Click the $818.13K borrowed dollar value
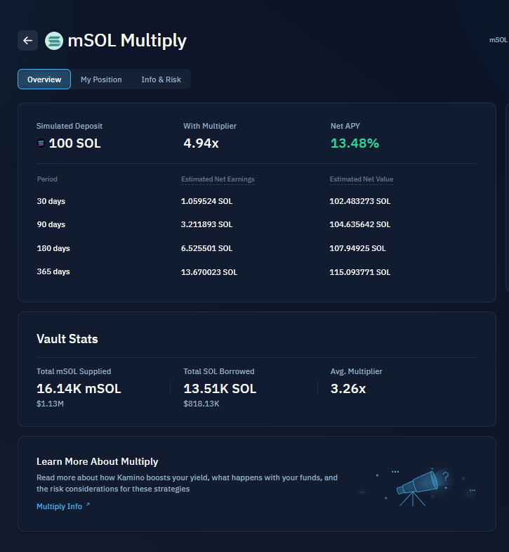Image resolution: width=509 pixels, height=552 pixels. [x=201, y=404]
